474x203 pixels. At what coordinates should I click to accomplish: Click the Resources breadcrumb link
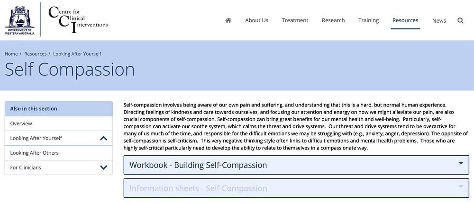[x=36, y=53]
